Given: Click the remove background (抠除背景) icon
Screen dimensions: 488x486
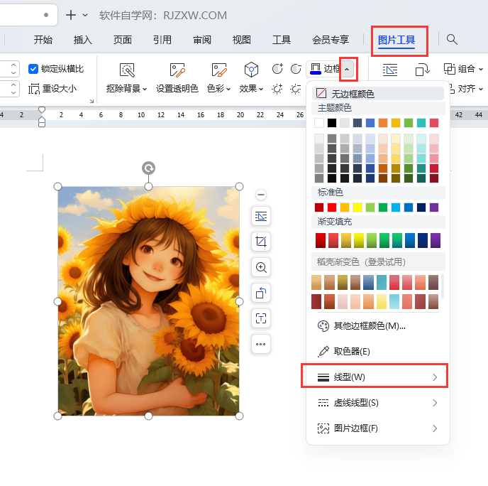Looking at the screenshot, I should 127,70.
